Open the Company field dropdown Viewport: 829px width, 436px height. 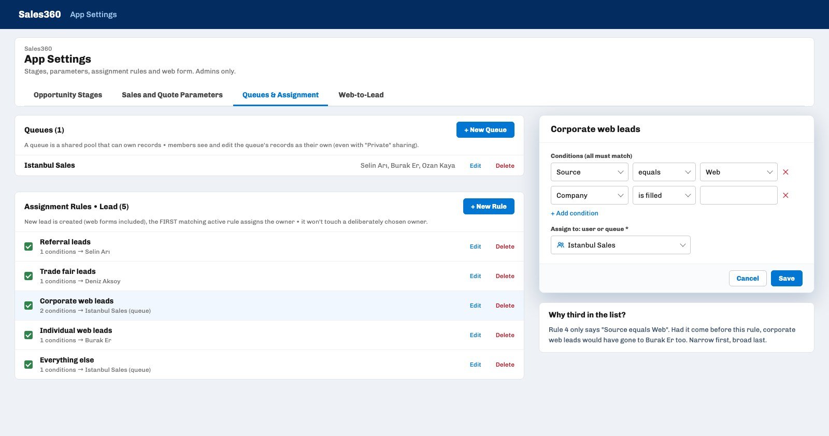pyautogui.click(x=589, y=195)
